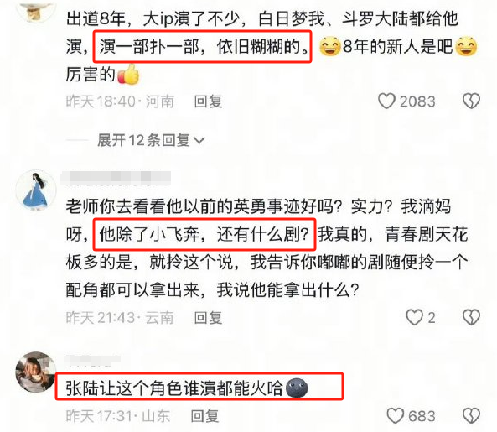Select the highlighted text 他除了小飞奔
The height and width of the screenshot is (432, 497).
[x=149, y=235]
